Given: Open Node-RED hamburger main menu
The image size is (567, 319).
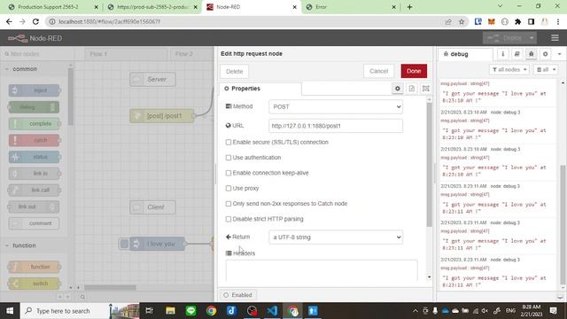Looking at the screenshot, I should pyautogui.click(x=555, y=38).
